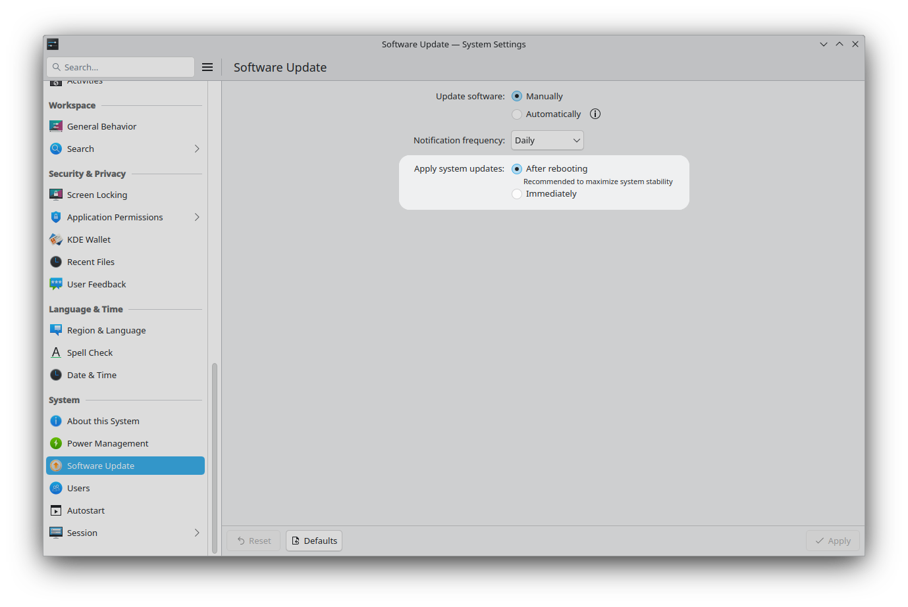
Task: Click the Software Update icon in sidebar
Action: (56, 466)
